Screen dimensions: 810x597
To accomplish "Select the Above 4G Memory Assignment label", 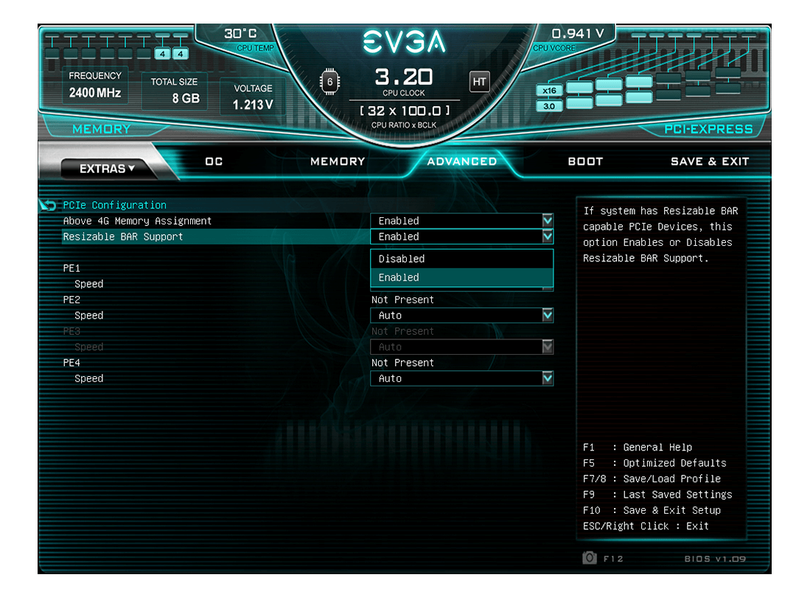I will point(137,221).
